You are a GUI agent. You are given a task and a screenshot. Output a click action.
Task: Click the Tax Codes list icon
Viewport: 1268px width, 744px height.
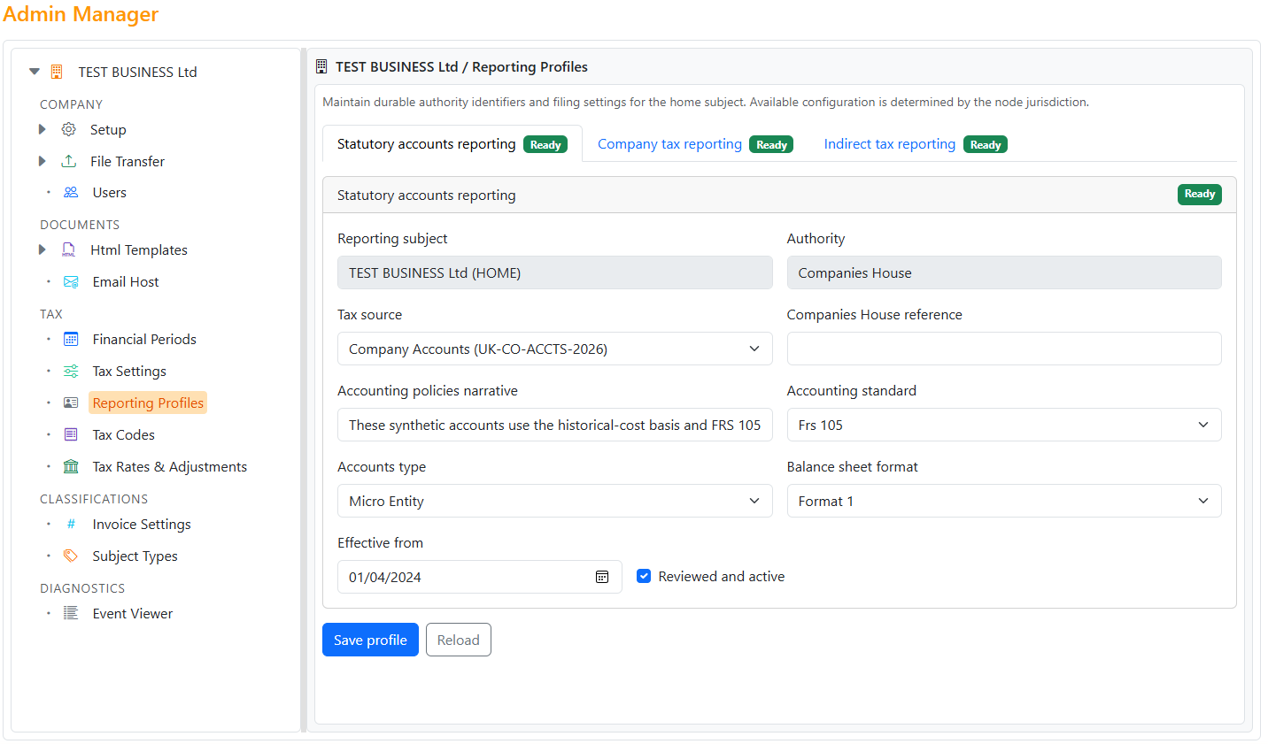point(71,434)
